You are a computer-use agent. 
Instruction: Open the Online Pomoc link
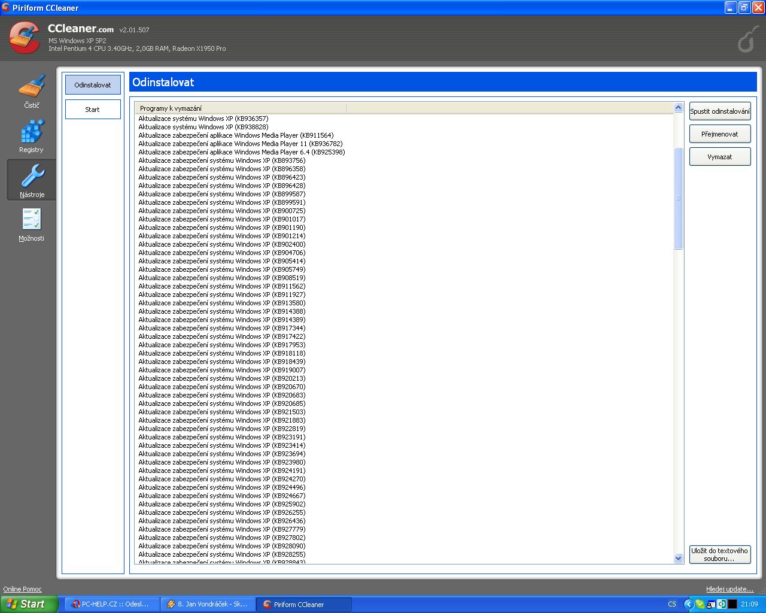pyautogui.click(x=23, y=589)
